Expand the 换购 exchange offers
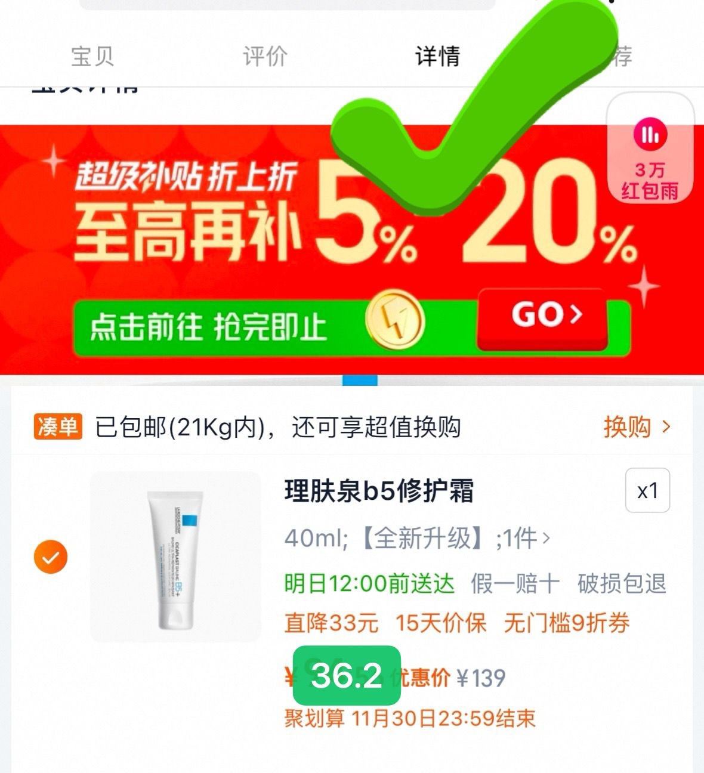This screenshot has width=704, height=773. click(637, 427)
